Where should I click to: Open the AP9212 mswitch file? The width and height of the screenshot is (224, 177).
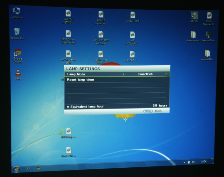(x=101, y=18)
